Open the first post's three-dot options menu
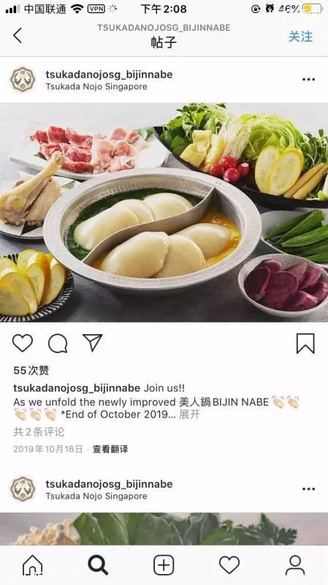The width and height of the screenshot is (328, 585). 308,80
